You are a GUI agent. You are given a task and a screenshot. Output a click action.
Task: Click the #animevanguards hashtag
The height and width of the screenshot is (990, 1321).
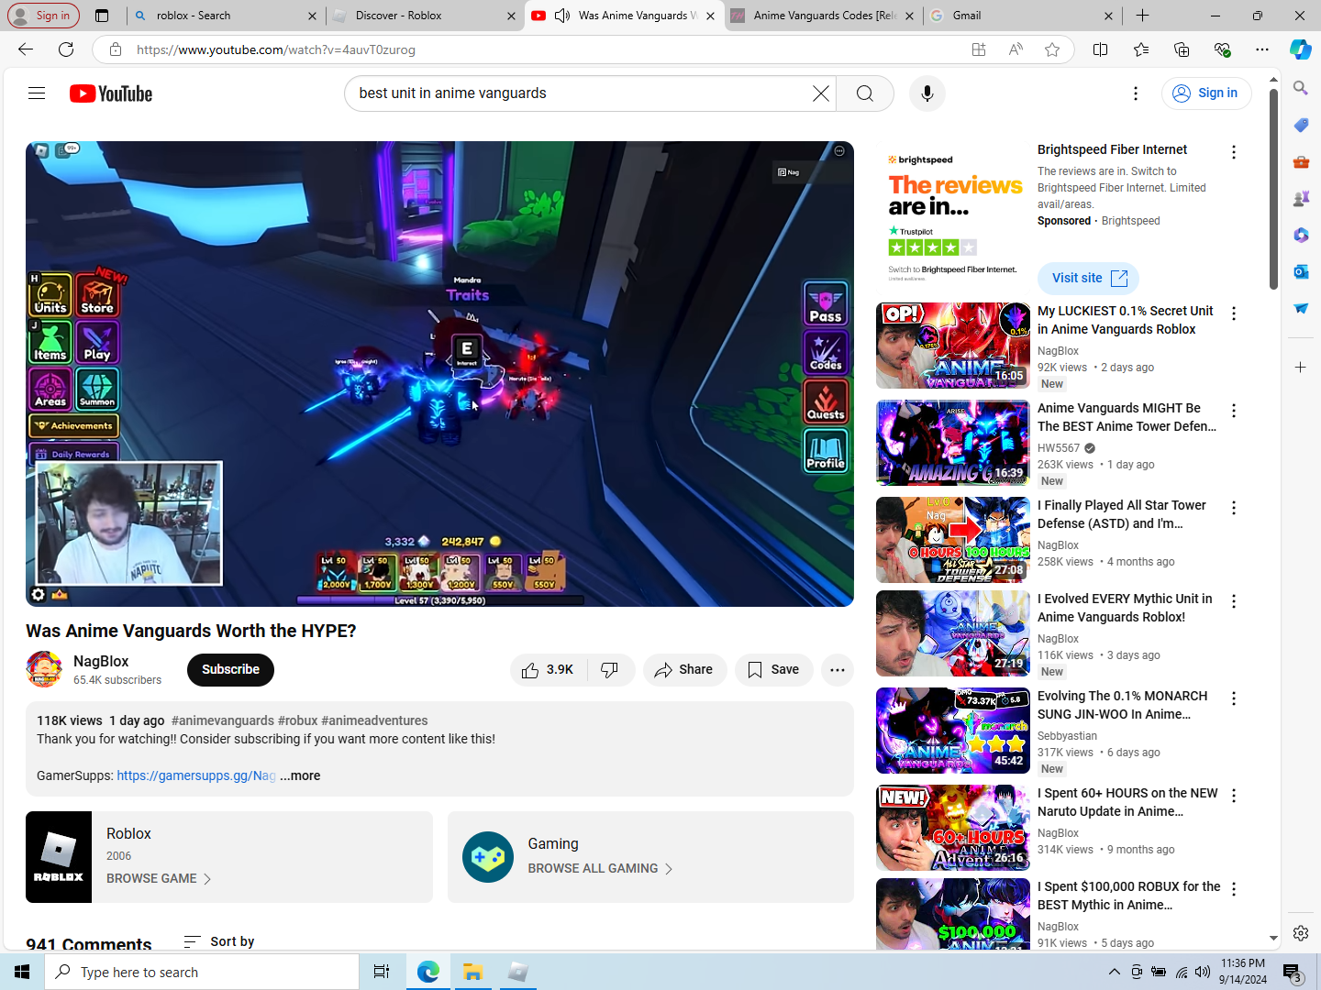tap(223, 720)
